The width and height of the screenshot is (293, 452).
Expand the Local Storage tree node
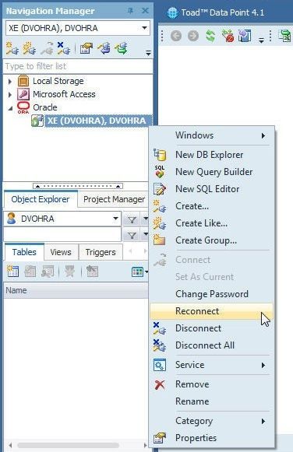pyautogui.click(x=10, y=81)
